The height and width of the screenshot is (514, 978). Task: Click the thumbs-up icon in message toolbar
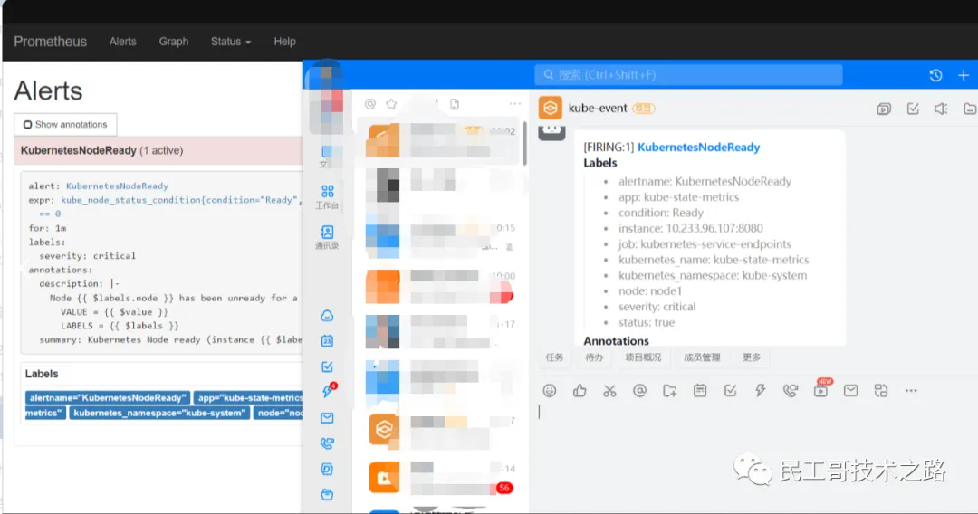580,391
